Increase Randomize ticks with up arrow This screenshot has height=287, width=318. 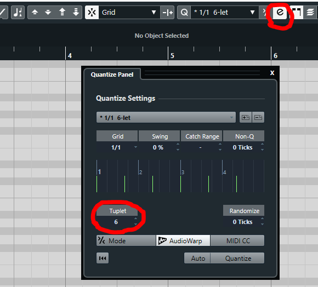(x=262, y=219)
